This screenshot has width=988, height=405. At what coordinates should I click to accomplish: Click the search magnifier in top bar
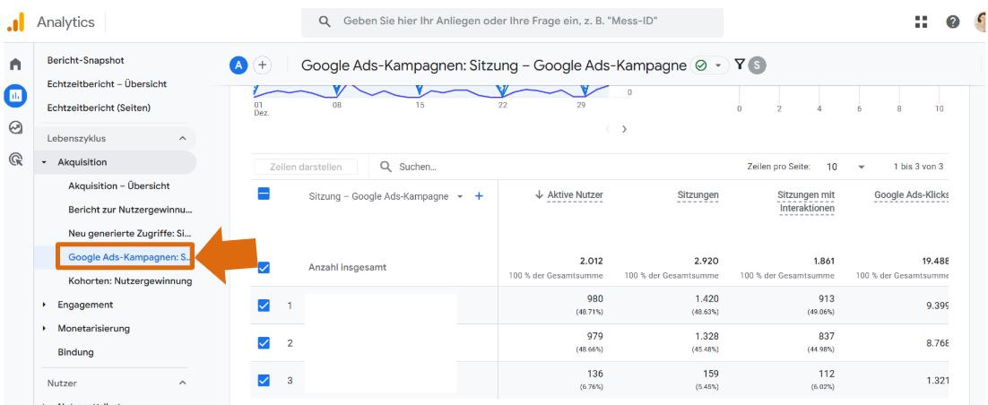click(325, 22)
